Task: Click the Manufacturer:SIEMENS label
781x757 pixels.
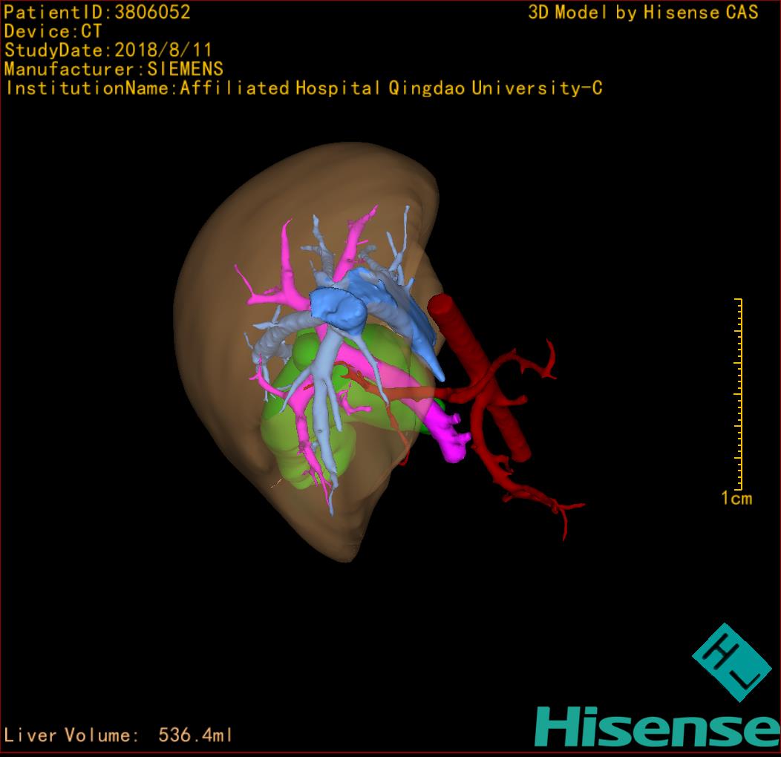Action: tap(114, 69)
